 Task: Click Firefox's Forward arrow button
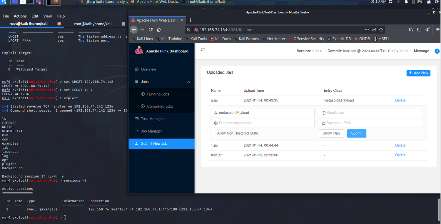click(142, 29)
